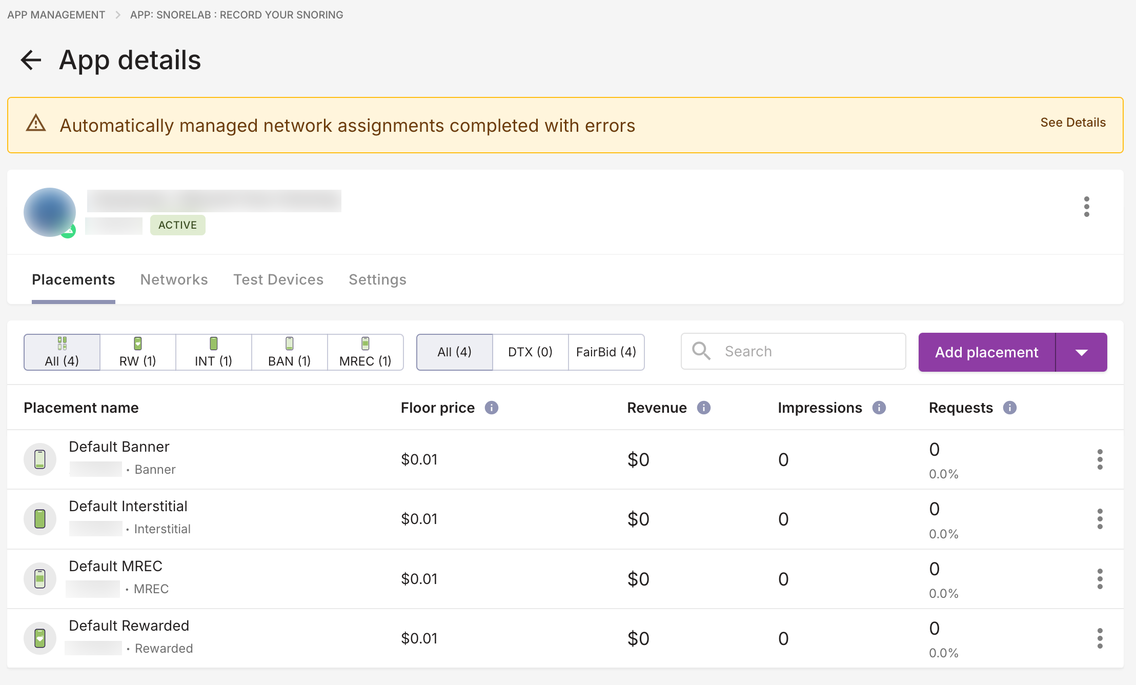Viewport: 1136px width, 685px height.
Task: Show Floor price info tooltip icon
Action: (x=492, y=408)
